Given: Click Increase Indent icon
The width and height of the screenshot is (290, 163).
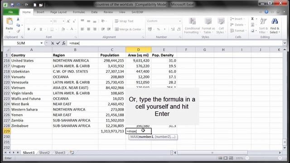Looking at the screenshot, I should point(109,29).
